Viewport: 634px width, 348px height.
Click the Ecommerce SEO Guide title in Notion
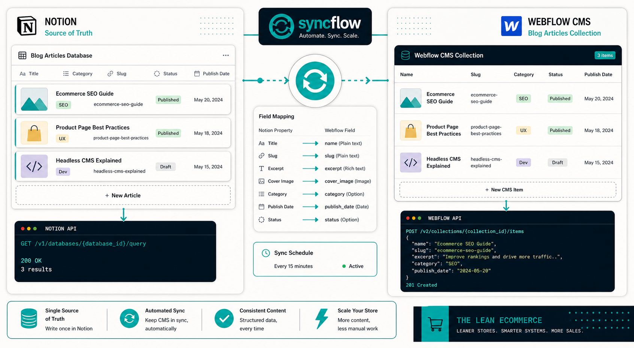pos(85,94)
